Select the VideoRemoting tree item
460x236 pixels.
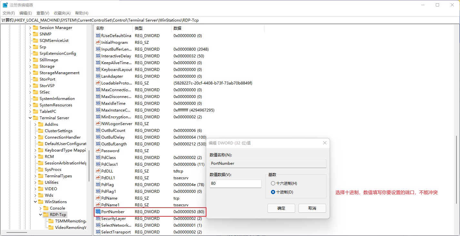[x=71, y=228]
